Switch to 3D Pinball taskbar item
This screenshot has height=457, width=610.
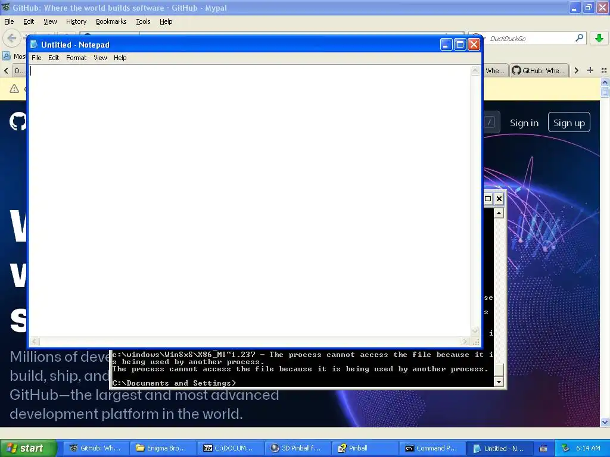coord(297,448)
